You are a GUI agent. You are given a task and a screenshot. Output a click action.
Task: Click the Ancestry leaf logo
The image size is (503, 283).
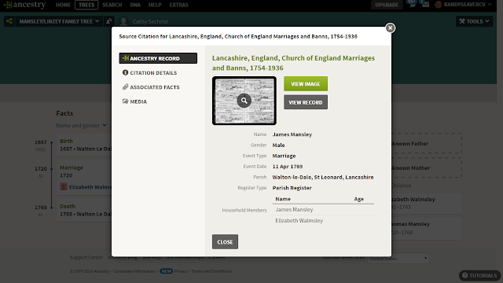[25, 5]
